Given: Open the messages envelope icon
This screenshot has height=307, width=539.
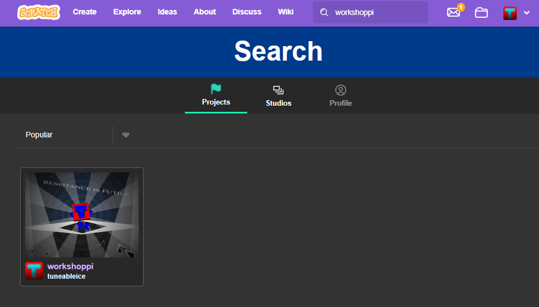Looking at the screenshot, I should (x=453, y=13).
